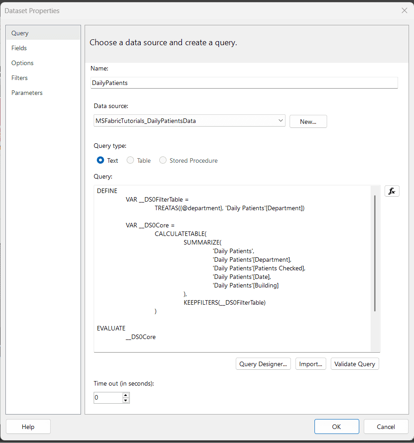Open the Query Designer

point(263,364)
